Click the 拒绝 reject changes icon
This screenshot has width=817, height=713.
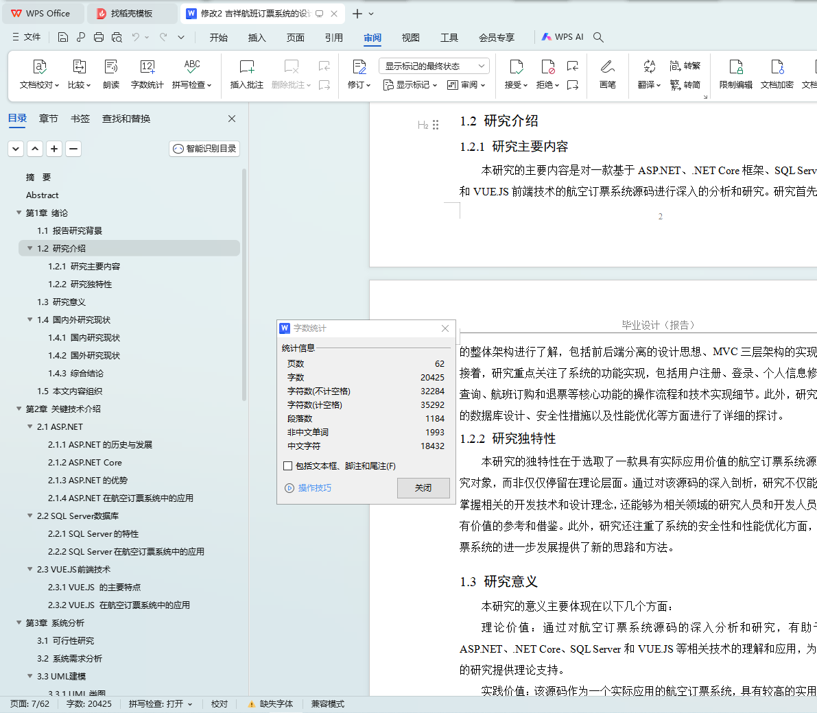point(547,67)
